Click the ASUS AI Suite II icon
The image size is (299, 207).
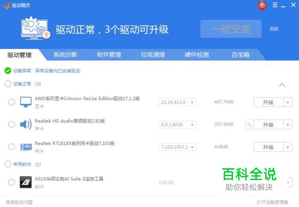pyautogui.click(x=26, y=182)
